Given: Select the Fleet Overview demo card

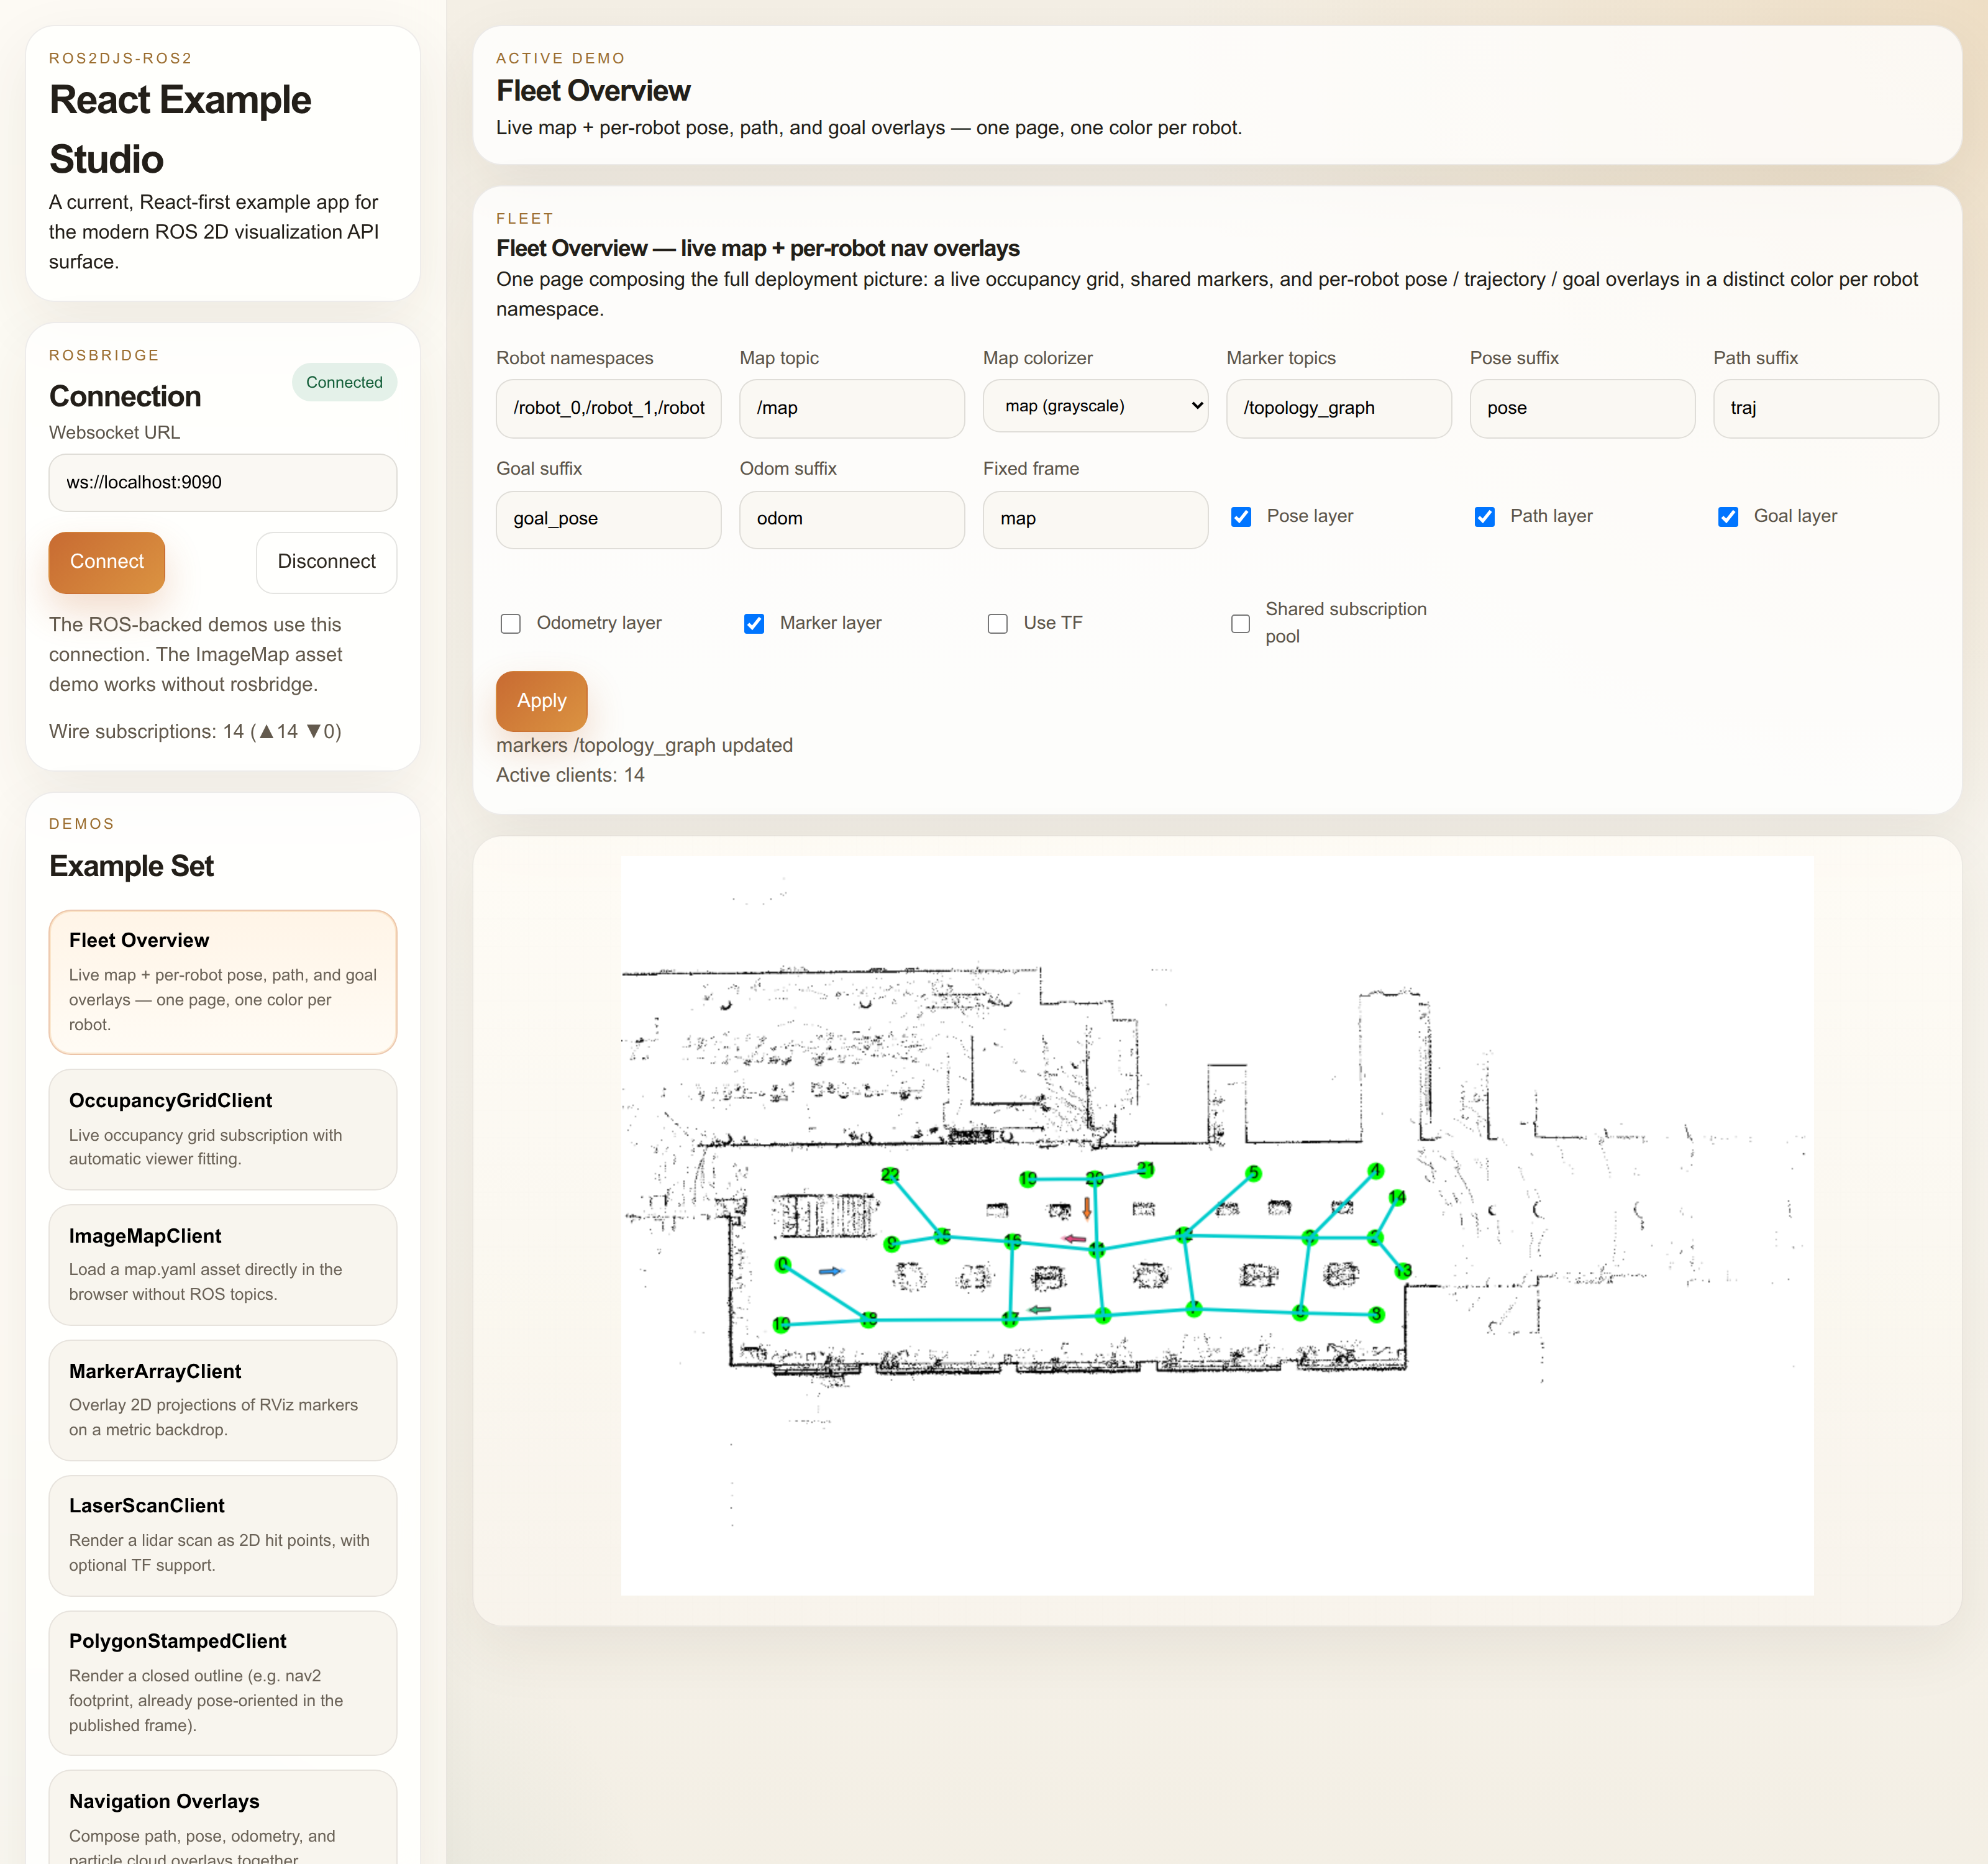Looking at the screenshot, I should (x=223, y=982).
